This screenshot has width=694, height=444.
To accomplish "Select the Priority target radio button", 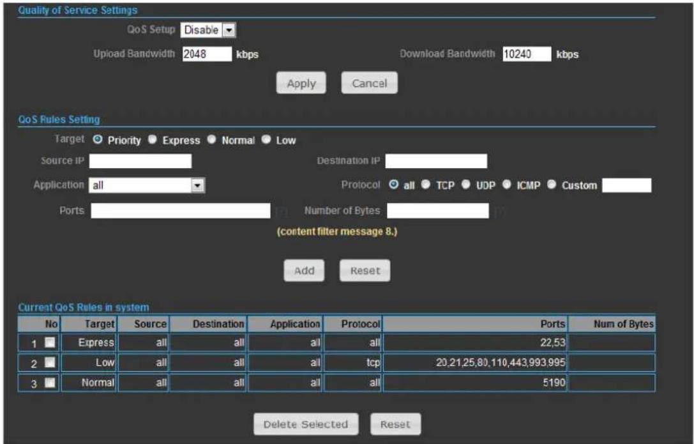I will (x=98, y=139).
